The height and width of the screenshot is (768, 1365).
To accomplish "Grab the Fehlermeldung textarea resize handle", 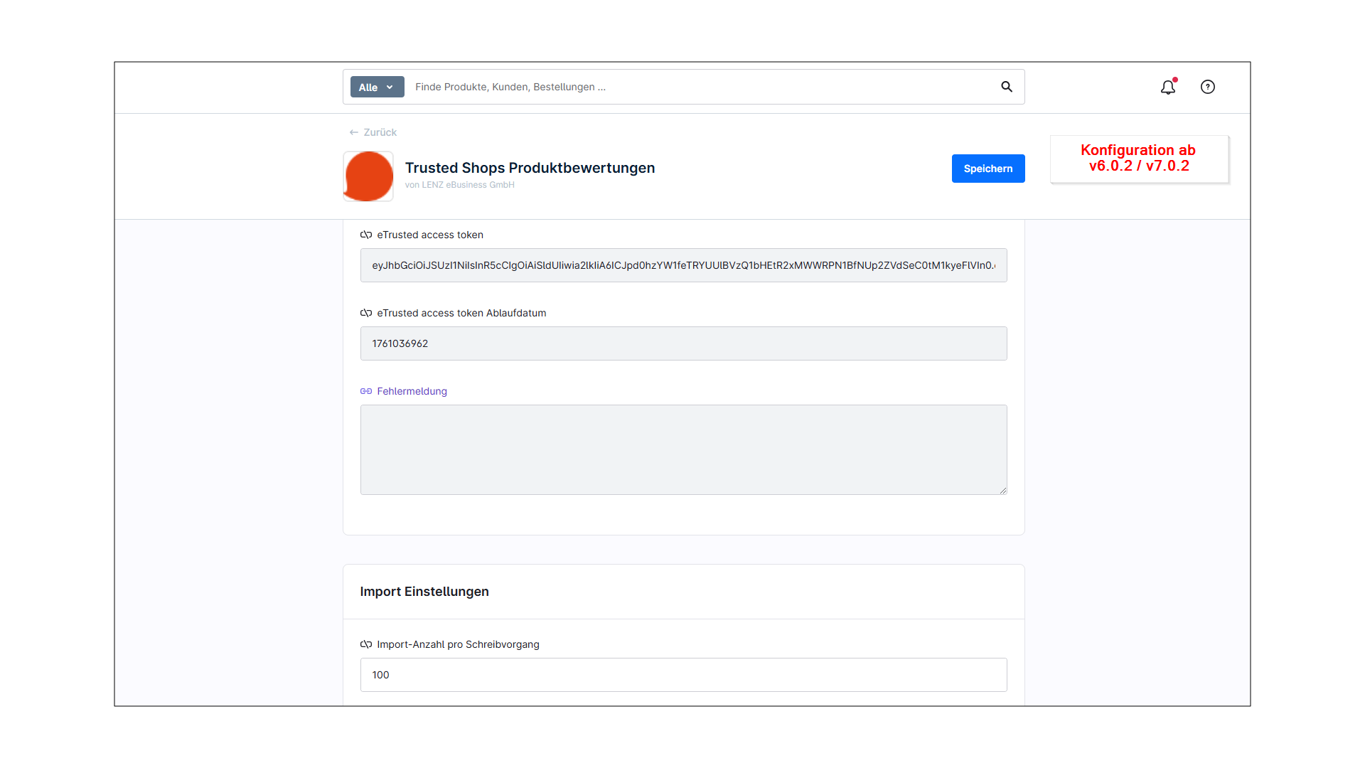I will (x=1003, y=490).
